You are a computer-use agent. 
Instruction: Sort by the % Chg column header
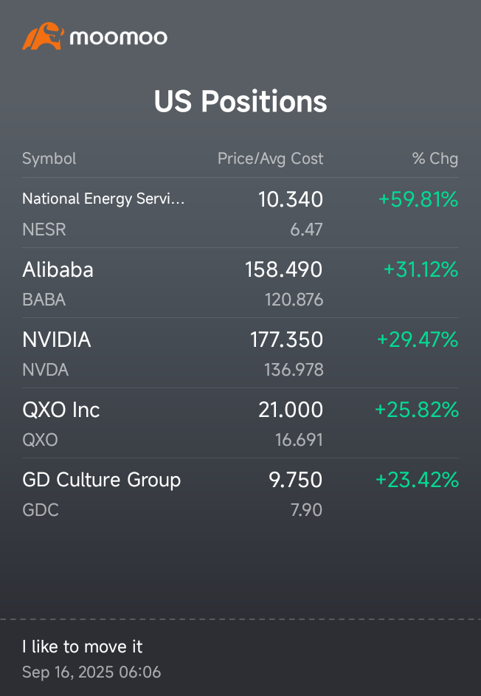[x=435, y=159]
